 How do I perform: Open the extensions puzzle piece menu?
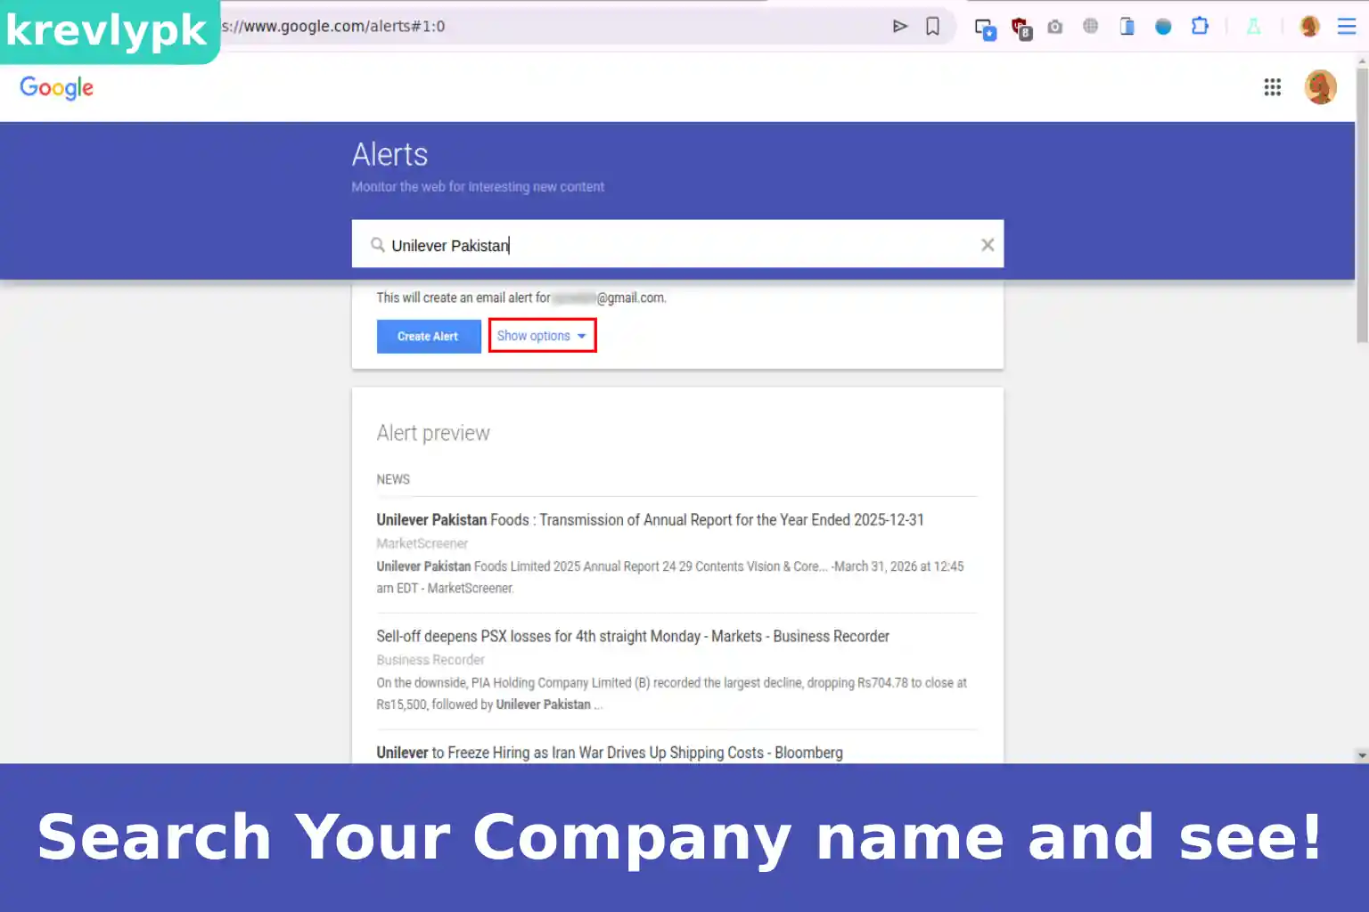pyautogui.click(x=1199, y=27)
